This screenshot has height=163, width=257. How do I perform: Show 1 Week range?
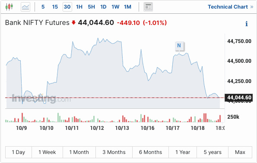coord(47,152)
